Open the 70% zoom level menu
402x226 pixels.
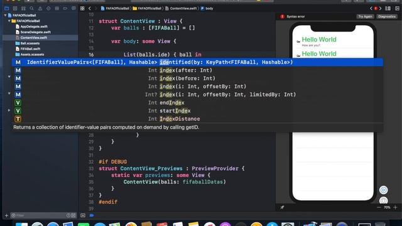click(x=387, y=207)
